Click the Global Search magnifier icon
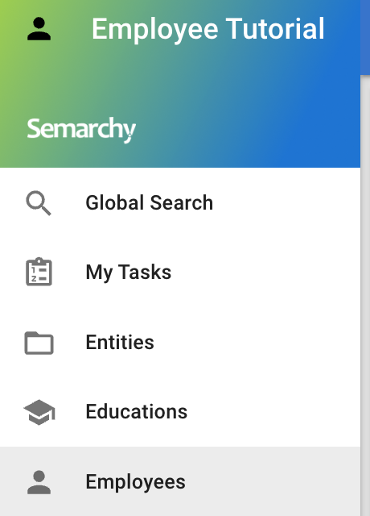Viewport: 370px width, 516px height. (x=39, y=203)
